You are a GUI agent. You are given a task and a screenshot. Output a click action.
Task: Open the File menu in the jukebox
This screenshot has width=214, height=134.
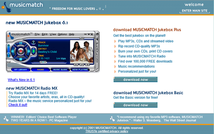37,34
